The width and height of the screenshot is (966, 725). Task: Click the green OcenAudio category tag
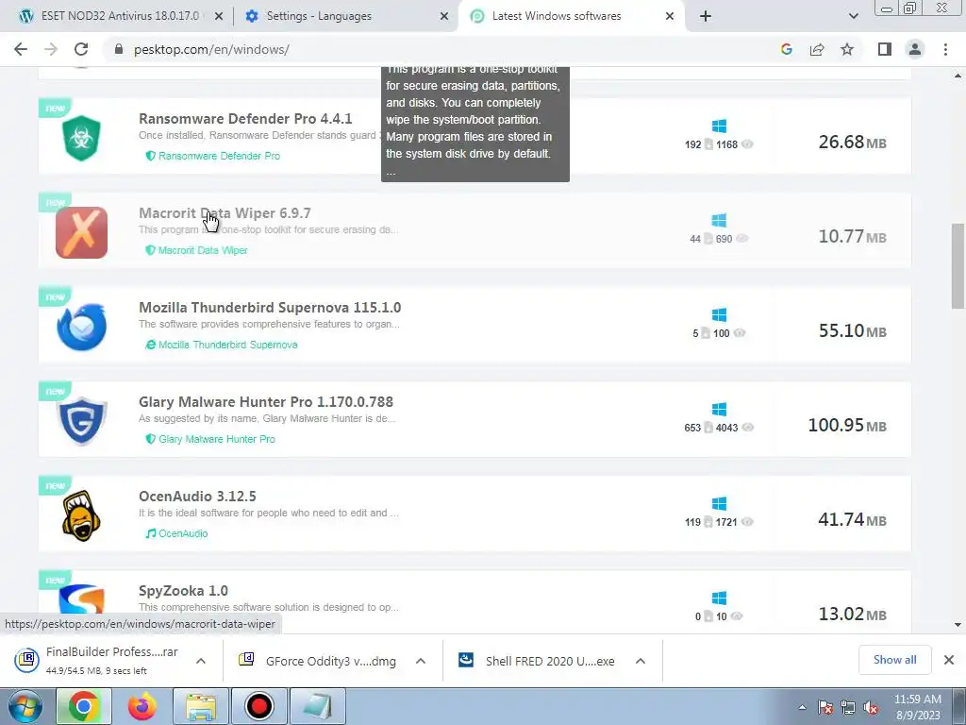coord(176,533)
